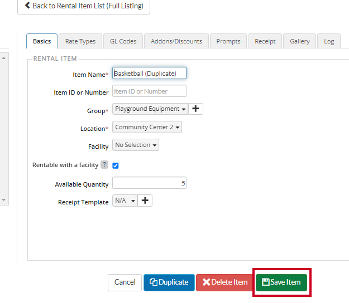This screenshot has width=349, height=303.
Task: View the Gallery tab
Action: [x=300, y=41]
